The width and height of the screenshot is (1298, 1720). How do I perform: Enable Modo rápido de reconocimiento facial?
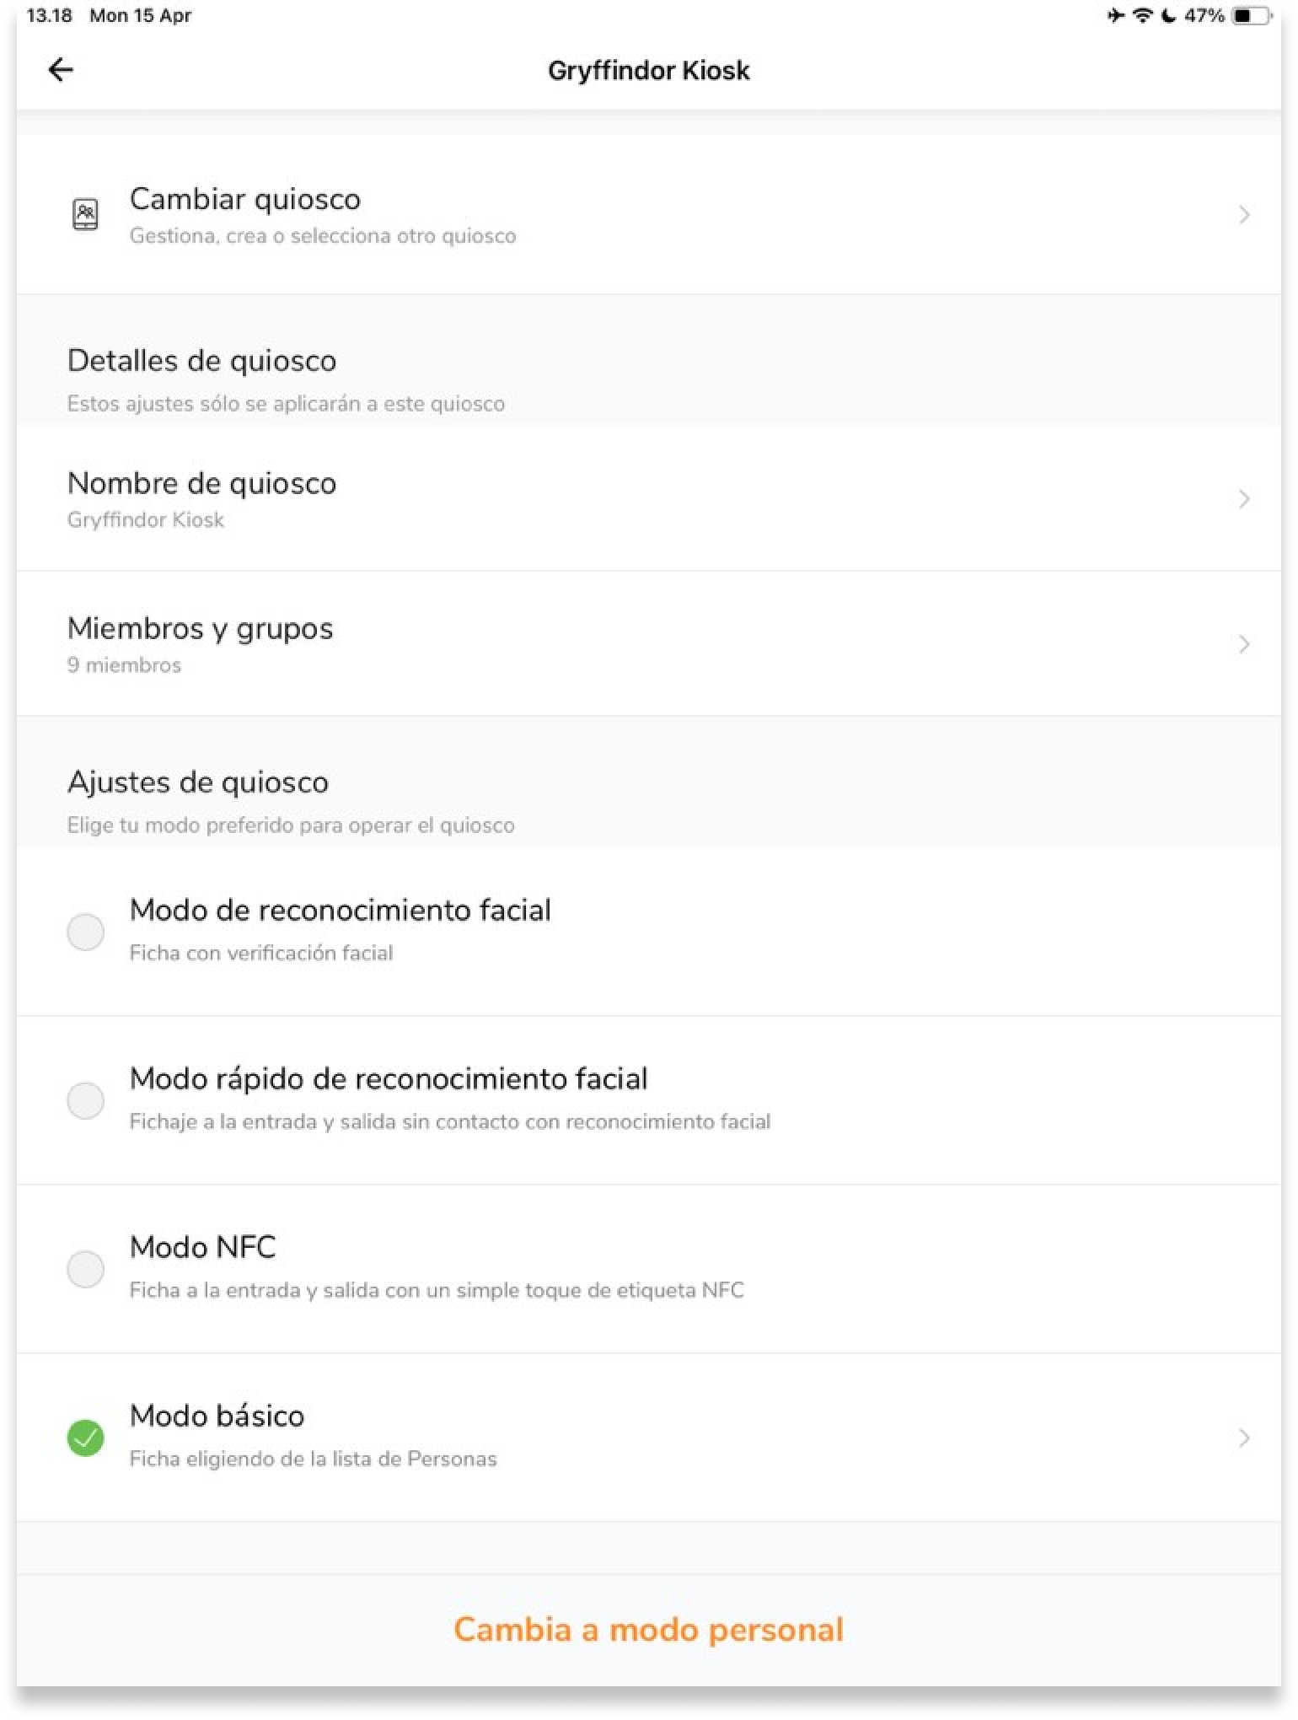coord(85,1100)
